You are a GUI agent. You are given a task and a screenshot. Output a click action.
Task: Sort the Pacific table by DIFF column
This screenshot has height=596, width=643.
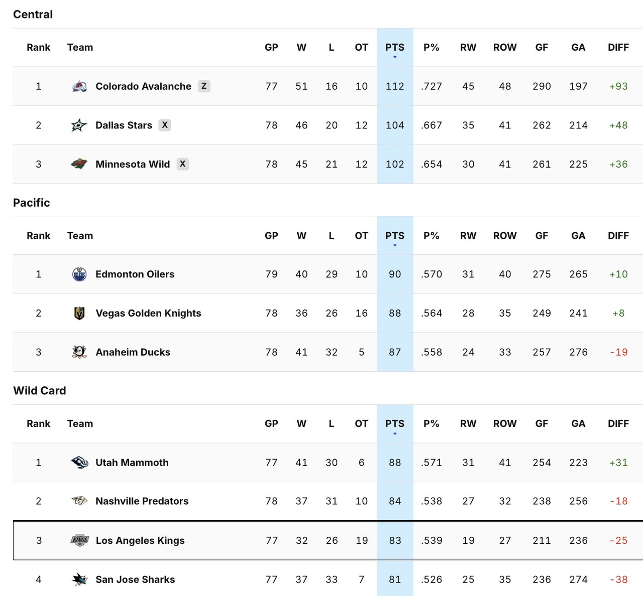pyautogui.click(x=618, y=235)
